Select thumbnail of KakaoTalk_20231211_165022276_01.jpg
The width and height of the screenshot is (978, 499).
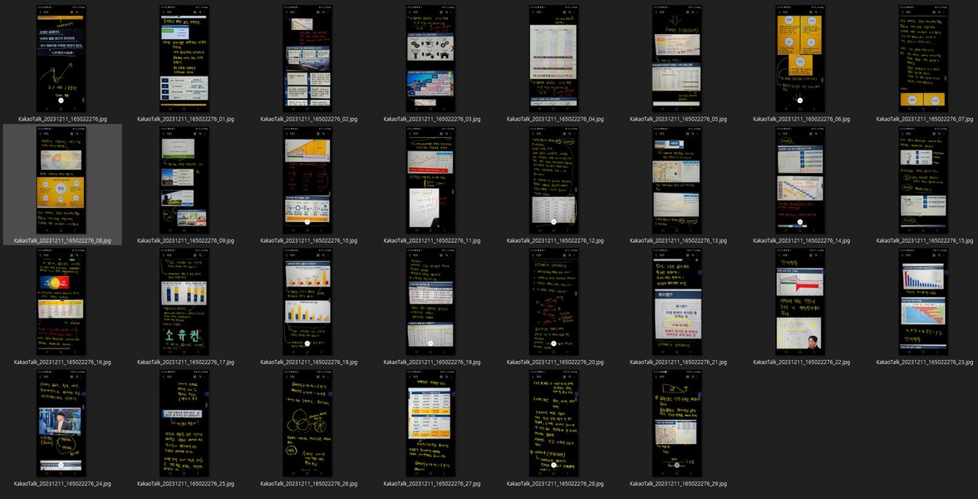pos(184,59)
